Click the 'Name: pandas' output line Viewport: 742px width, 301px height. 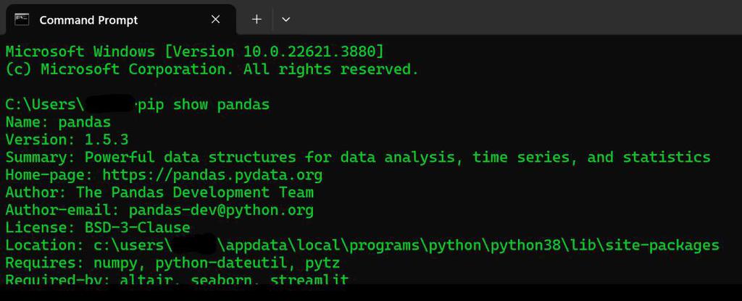[58, 122]
